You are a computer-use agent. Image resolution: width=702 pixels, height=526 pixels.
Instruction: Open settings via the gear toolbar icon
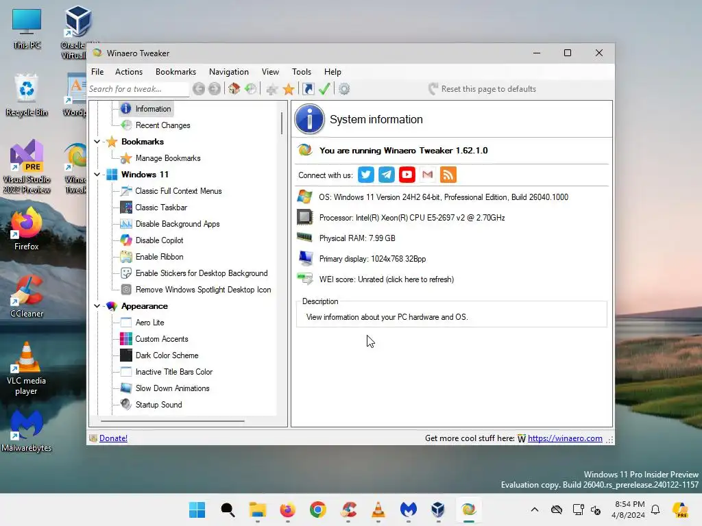pyautogui.click(x=344, y=89)
